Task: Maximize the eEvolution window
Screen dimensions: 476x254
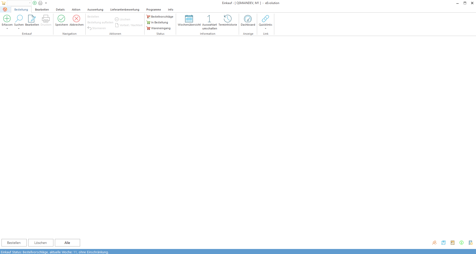Action: (465, 3)
